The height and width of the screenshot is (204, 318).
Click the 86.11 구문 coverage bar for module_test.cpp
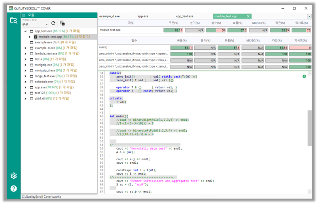click(173, 30)
